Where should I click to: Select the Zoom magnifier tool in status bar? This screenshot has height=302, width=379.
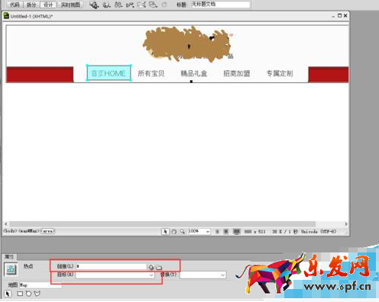coord(183,232)
